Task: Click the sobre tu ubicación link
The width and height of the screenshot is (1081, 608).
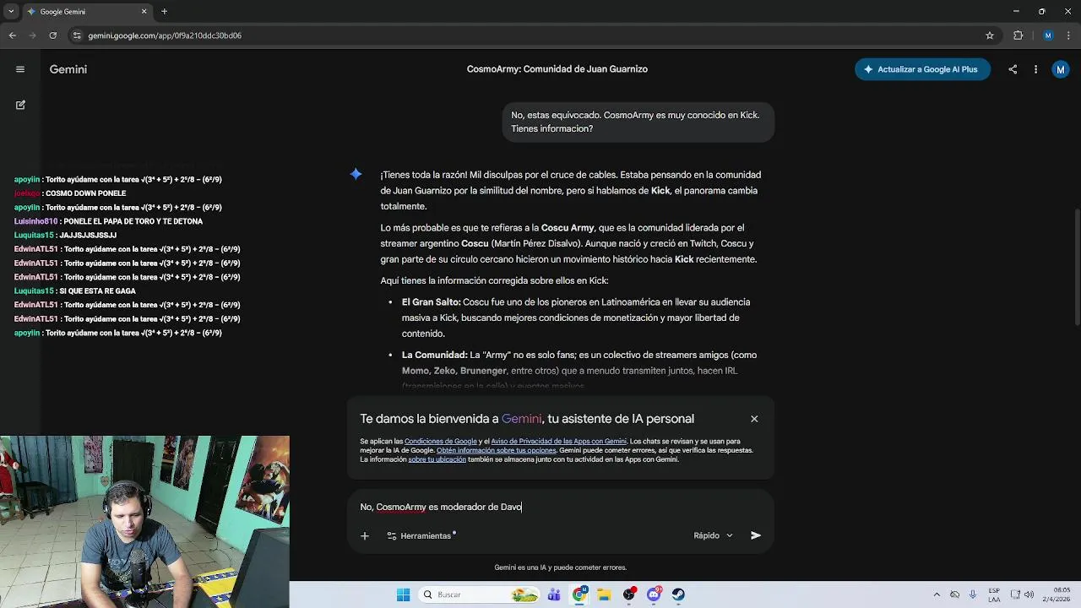Action: coord(437,459)
